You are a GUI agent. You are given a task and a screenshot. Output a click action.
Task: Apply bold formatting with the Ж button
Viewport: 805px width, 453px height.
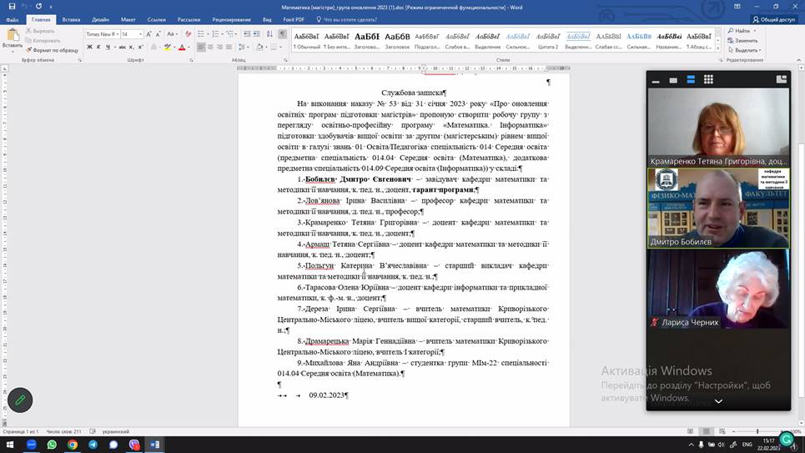tap(88, 48)
